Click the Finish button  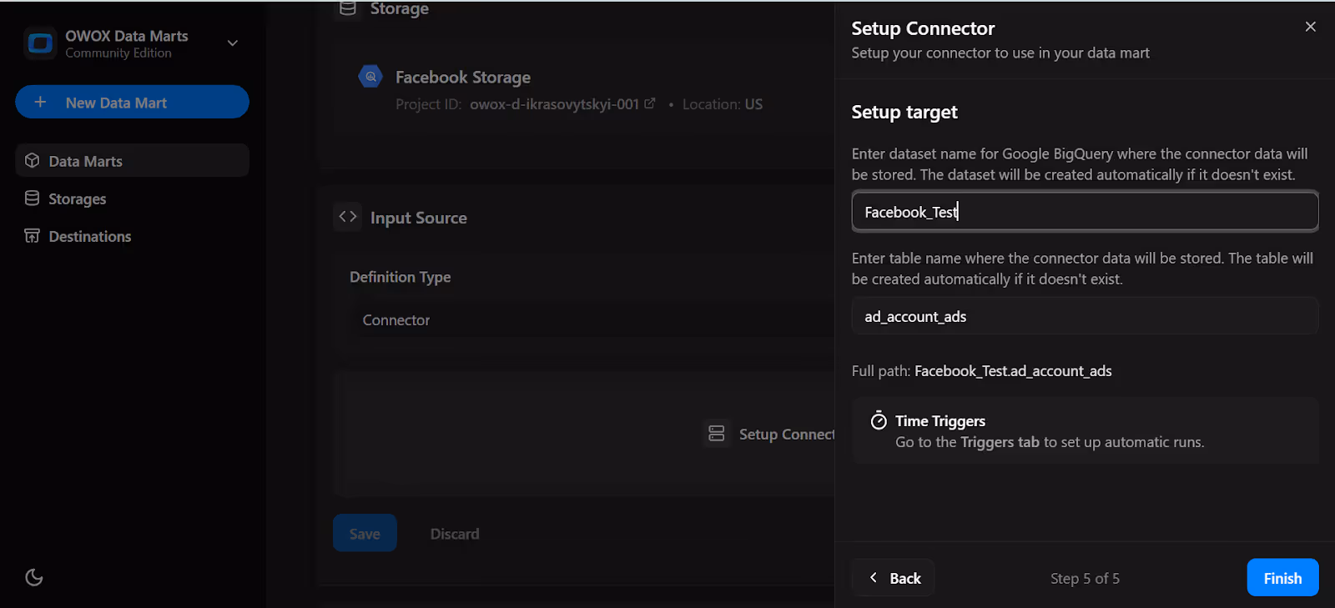(x=1282, y=578)
